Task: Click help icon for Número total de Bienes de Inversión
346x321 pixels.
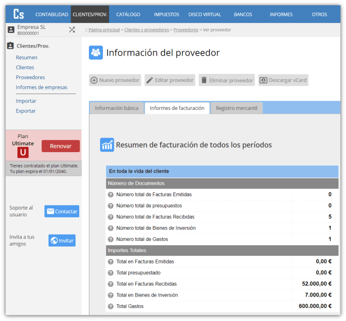Action: coord(111,228)
